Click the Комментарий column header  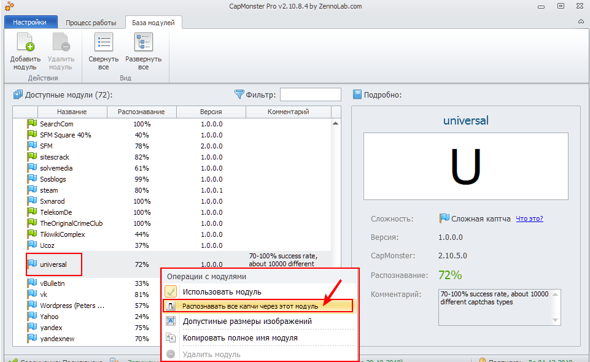[288, 112]
